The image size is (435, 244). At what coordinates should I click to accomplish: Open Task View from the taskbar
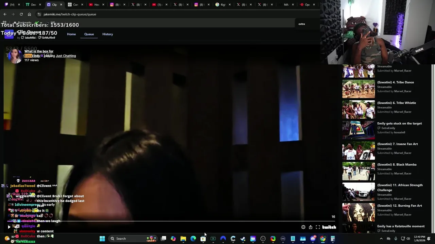coord(163,239)
